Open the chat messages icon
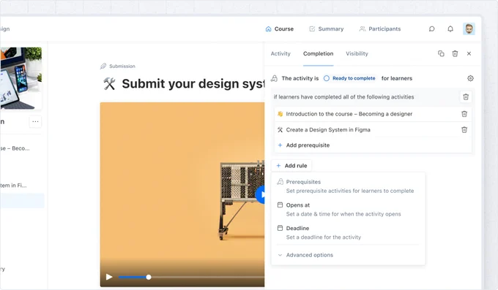Viewport: 498px width, 290px height. tap(431, 28)
